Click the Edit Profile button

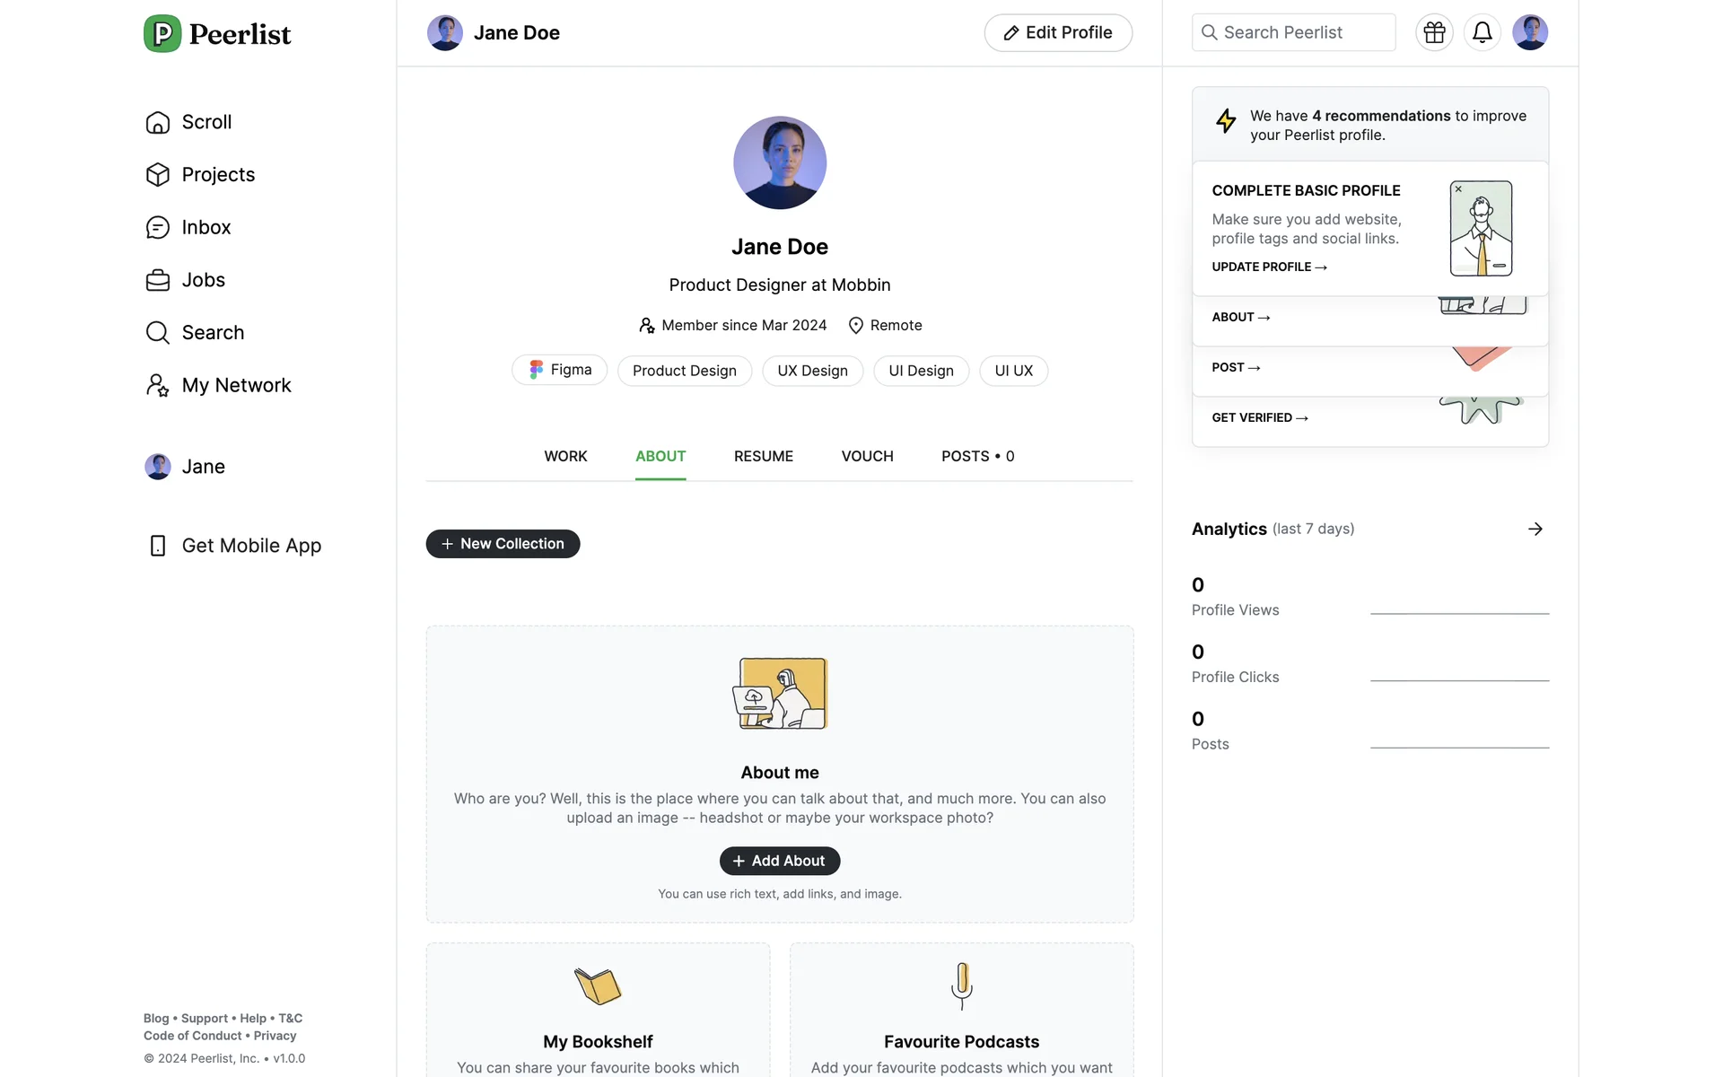click(x=1057, y=33)
